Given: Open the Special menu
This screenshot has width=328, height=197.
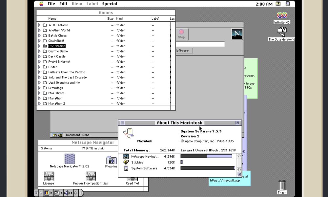Looking at the screenshot, I should point(110,4).
